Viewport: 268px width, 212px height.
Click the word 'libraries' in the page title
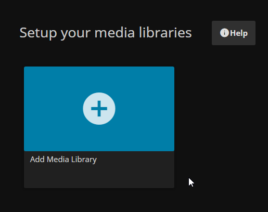click(165, 32)
